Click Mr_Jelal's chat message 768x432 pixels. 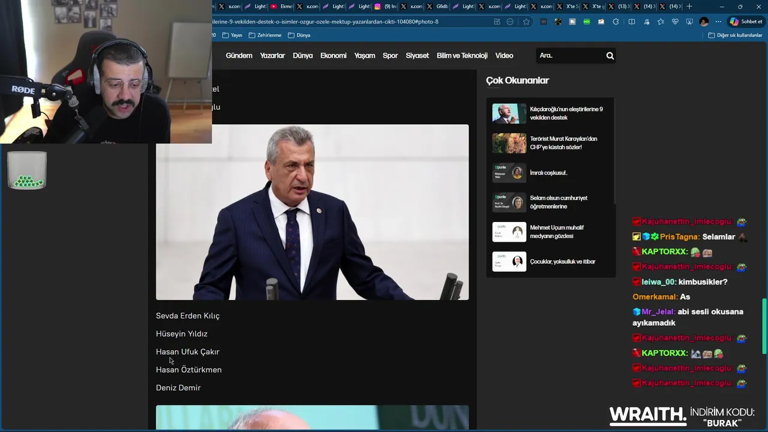(688, 317)
